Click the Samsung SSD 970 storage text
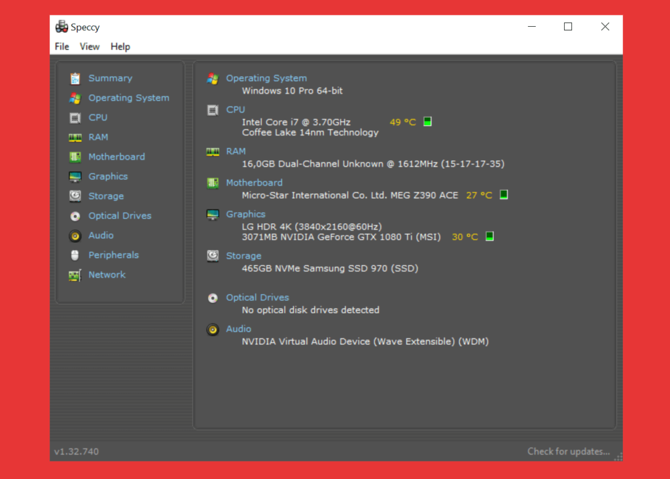The image size is (670, 479). [x=330, y=268]
